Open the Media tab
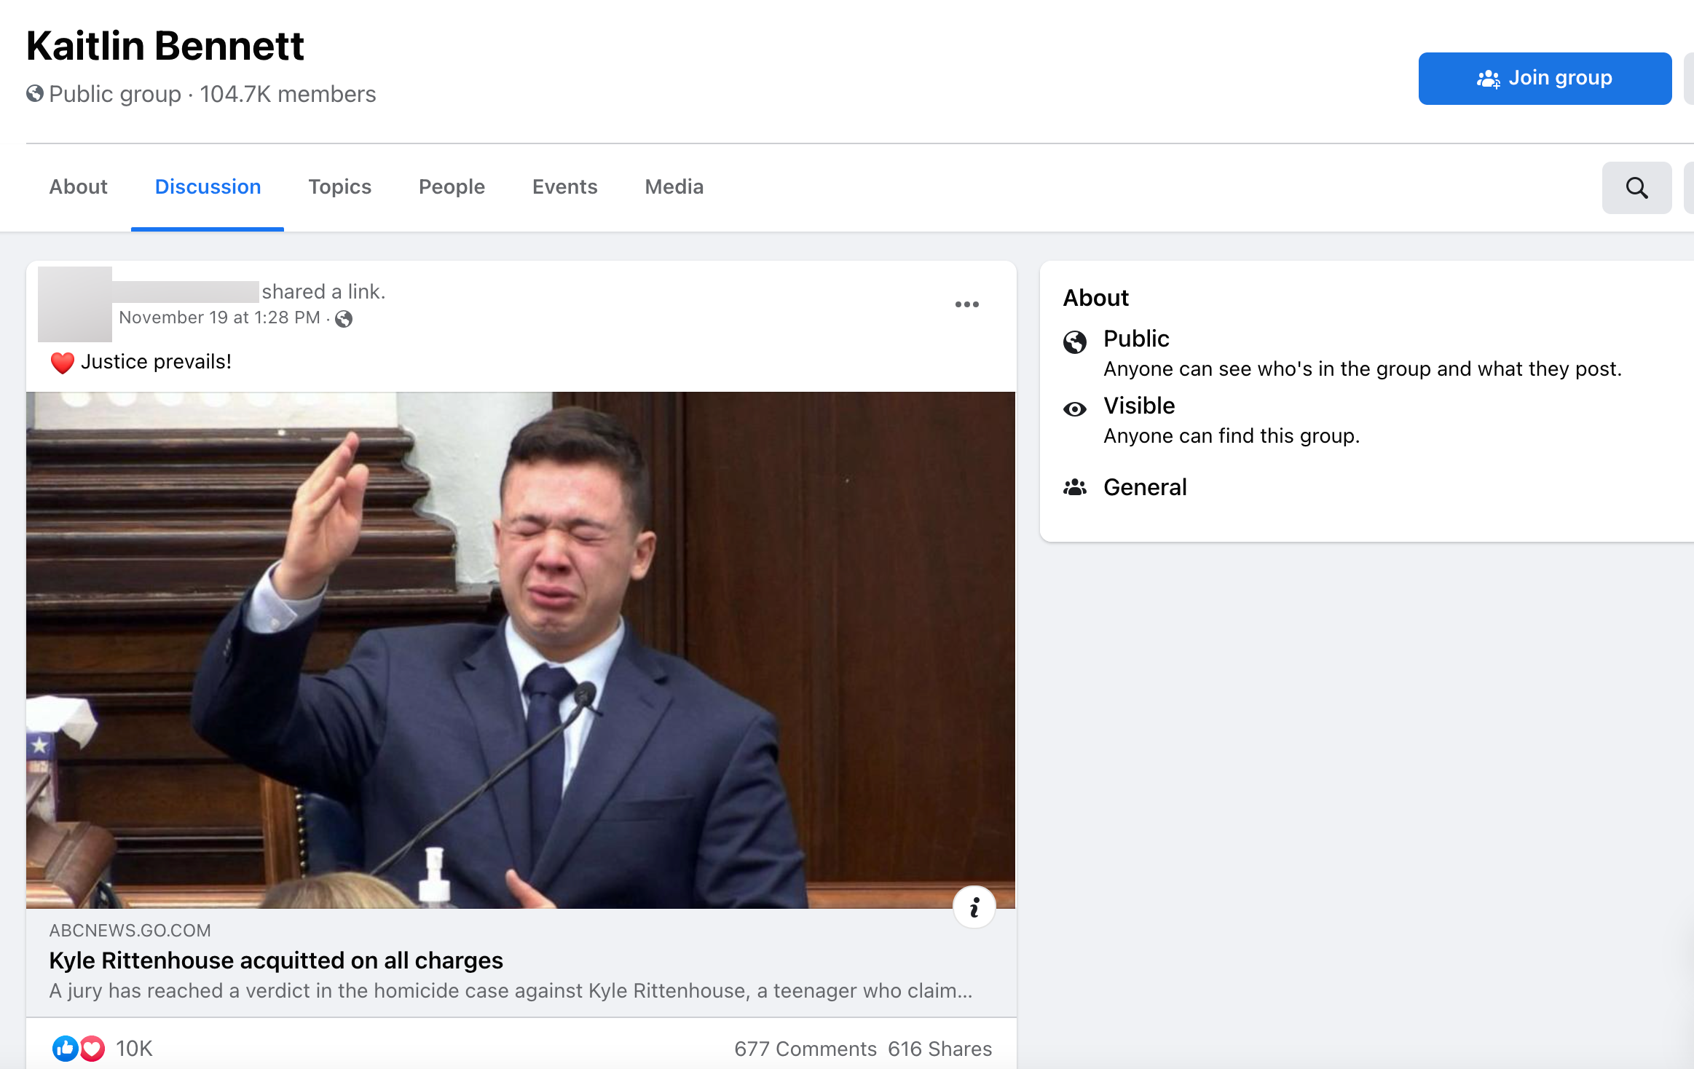 coord(674,186)
